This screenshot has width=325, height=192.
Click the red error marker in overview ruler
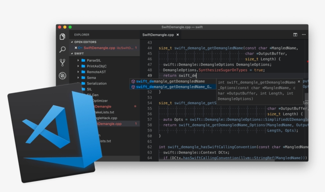click(x=308, y=62)
